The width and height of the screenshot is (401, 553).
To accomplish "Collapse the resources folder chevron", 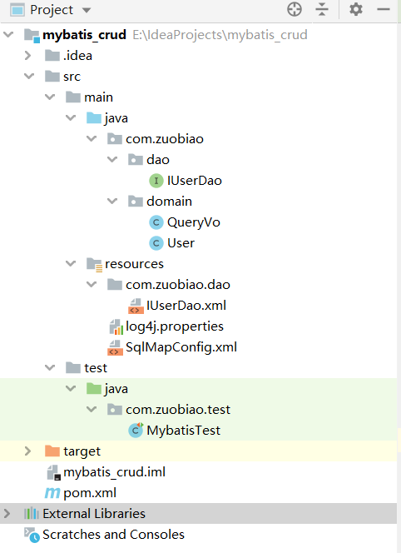I will click(71, 263).
